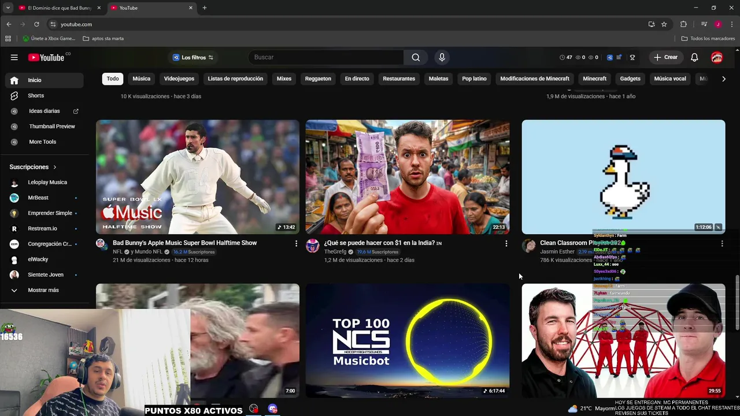Open Chrome media control icon
The image size is (740, 416).
click(x=704, y=24)
